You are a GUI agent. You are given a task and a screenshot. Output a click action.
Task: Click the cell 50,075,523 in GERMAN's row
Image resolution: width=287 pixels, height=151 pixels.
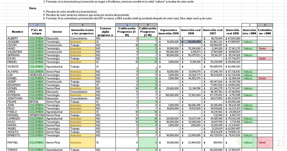tap(191, 55)
